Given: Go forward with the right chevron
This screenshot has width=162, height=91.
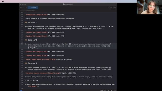Looking at the screenshot, I should (x=26, y=8).
